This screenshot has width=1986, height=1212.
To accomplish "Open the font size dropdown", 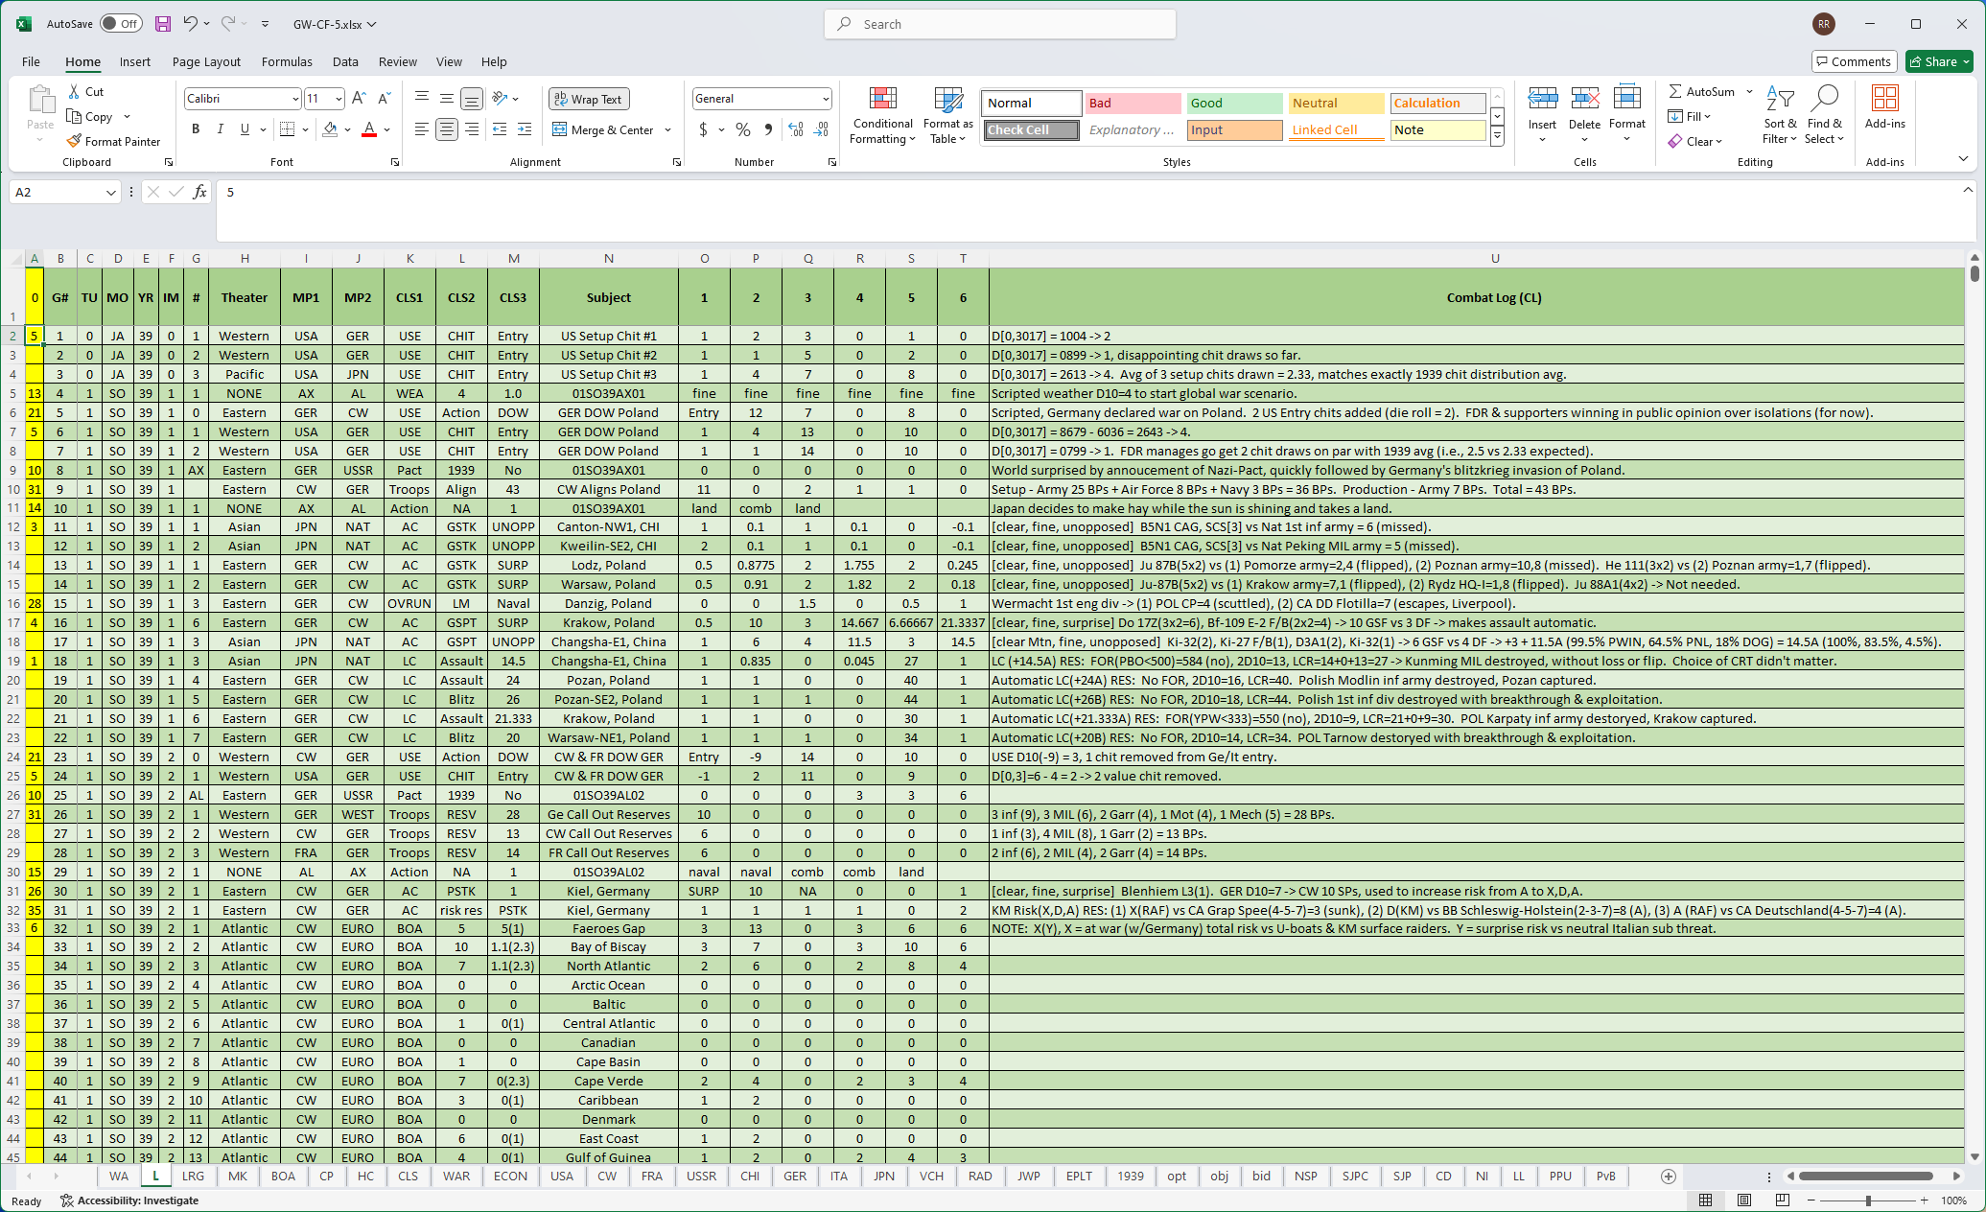I will (339, 99).
